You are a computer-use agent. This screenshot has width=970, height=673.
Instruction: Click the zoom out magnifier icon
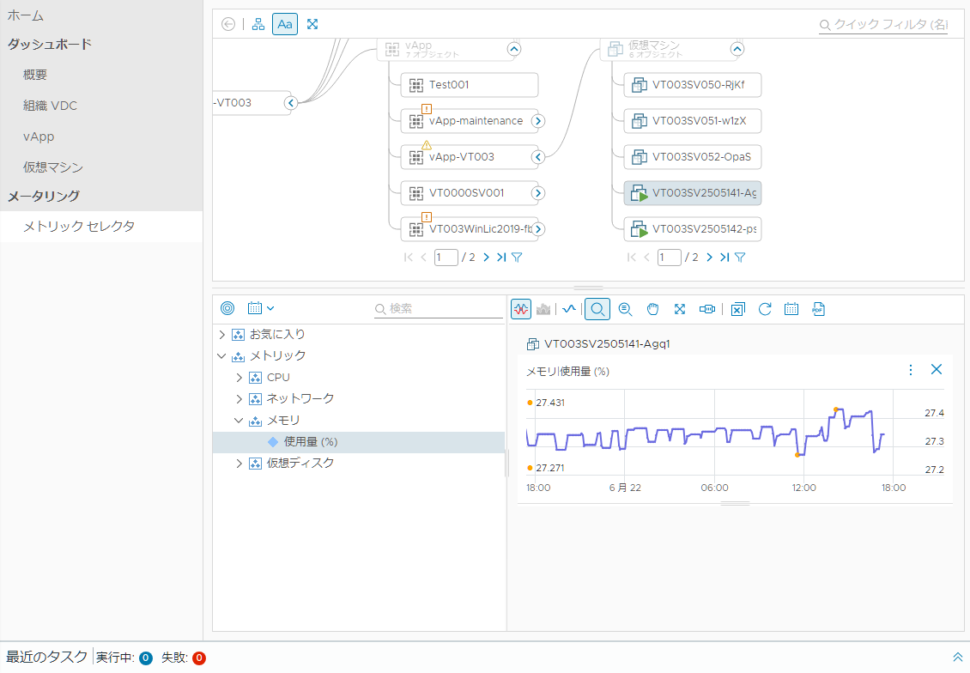626,309
